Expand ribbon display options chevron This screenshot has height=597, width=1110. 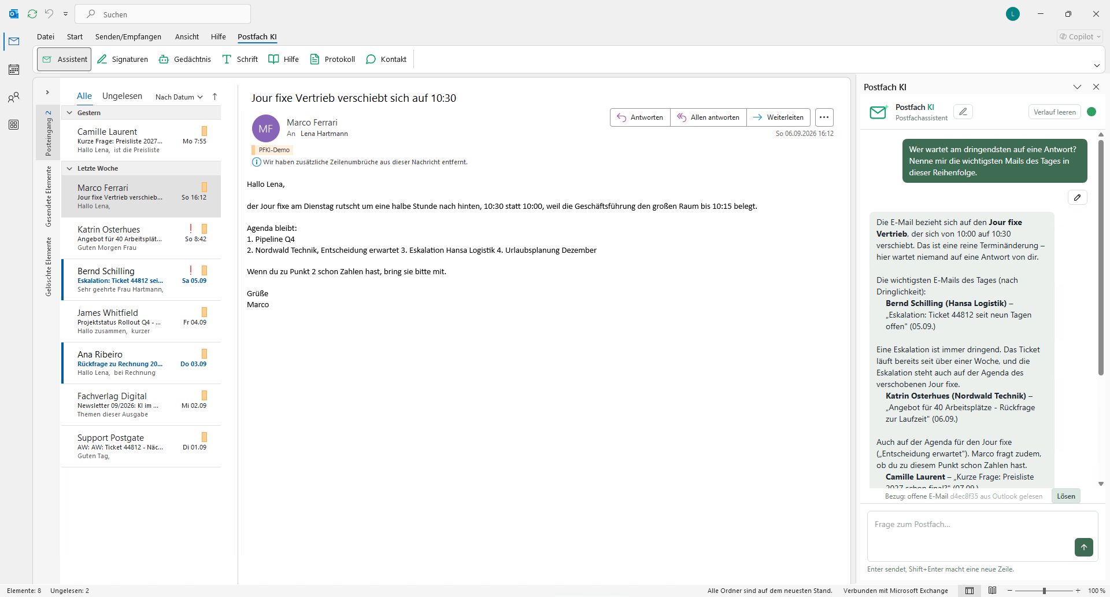point(1097,65)
